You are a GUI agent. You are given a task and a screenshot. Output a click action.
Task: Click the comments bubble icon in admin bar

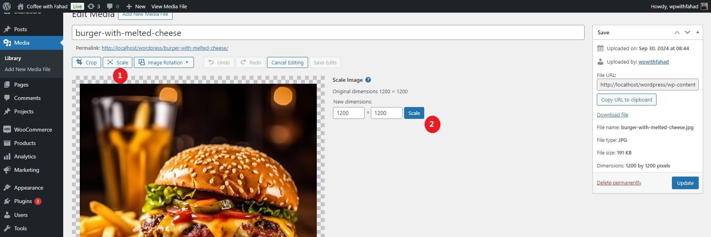(110, 6)
